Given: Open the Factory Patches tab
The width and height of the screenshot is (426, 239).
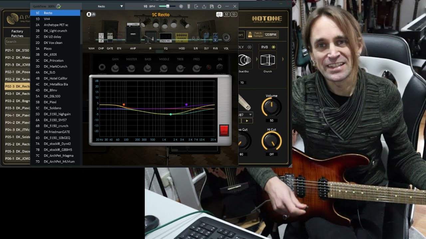Looking at the screenshot, I should [17, 34].
